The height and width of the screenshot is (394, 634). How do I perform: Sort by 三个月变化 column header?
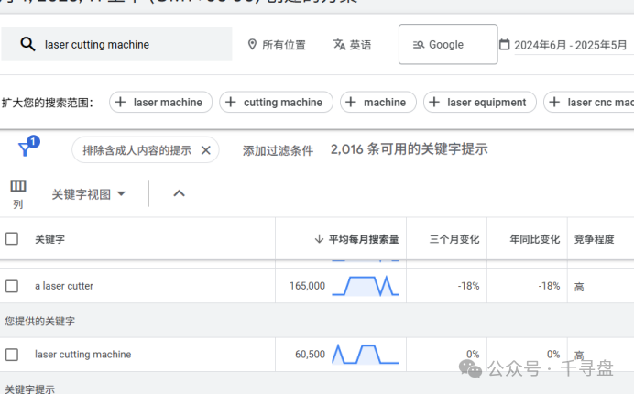point(454,239)
